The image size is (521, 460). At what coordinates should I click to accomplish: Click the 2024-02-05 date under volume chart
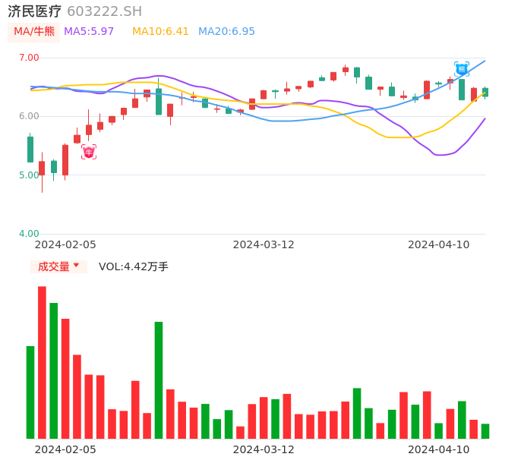click(65, 449)
